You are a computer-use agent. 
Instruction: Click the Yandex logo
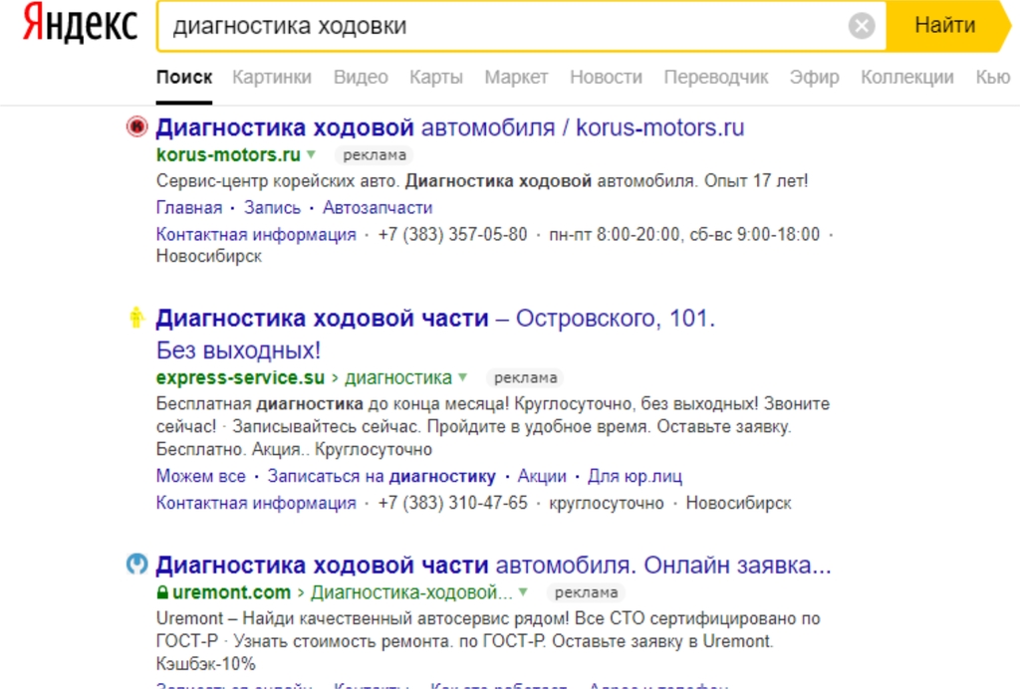[x=81, y=26]
